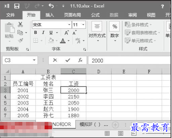Select cell with value 1880
This screenshot has height=138, width=172.
(73, 116)
